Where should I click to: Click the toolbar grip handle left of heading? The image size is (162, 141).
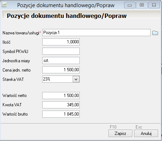coord(3,15)
